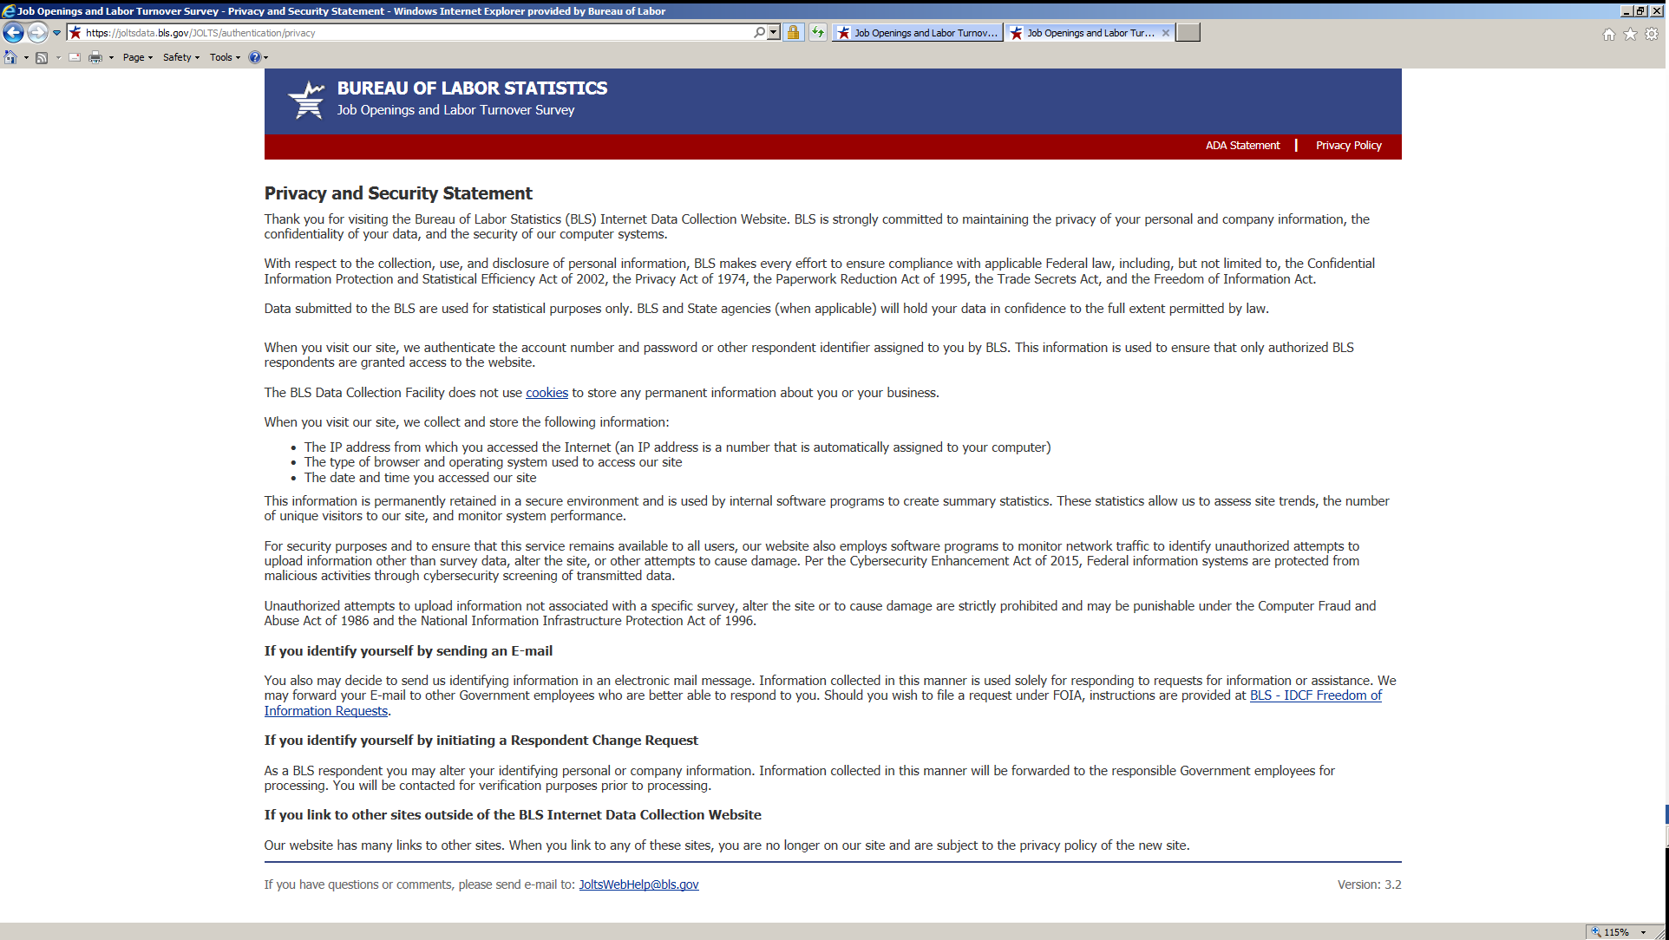Click the cookies hyperlink

[547, 393]
